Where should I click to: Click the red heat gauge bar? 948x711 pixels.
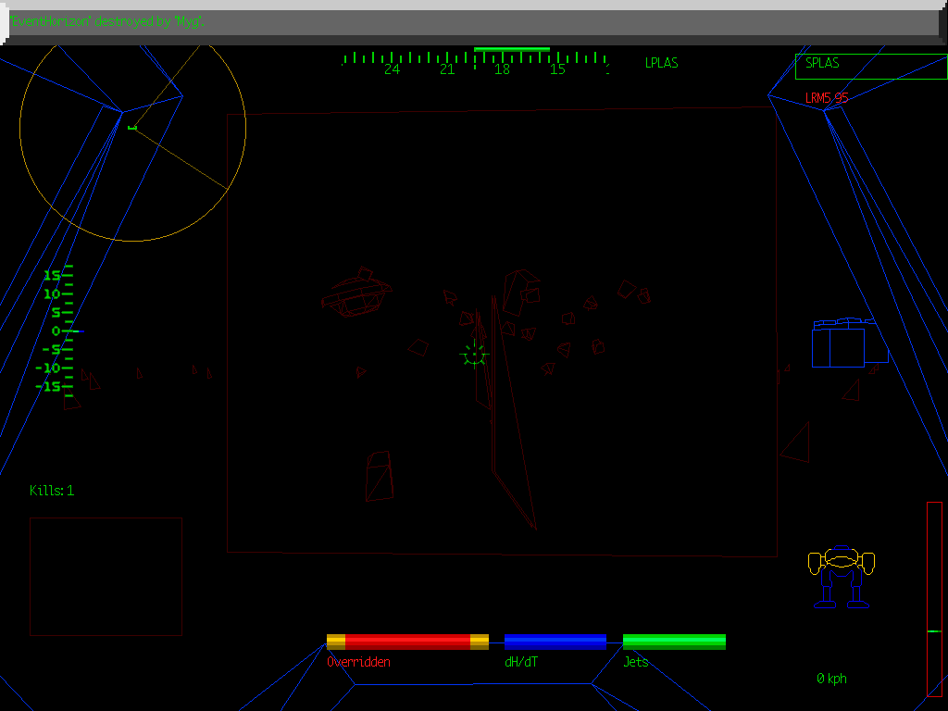click(407, 642)
